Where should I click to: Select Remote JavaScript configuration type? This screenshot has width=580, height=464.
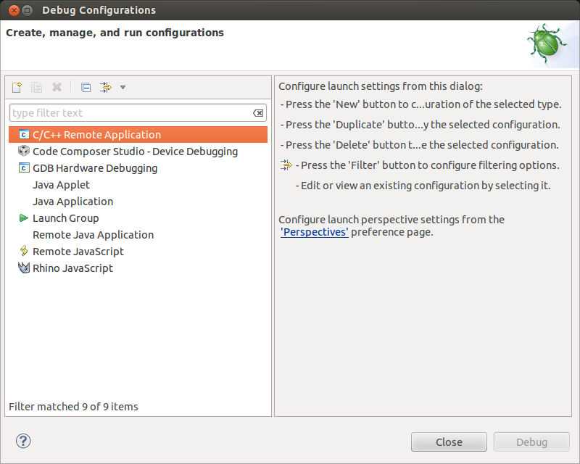pyautogui.click(x=78, y=252)
